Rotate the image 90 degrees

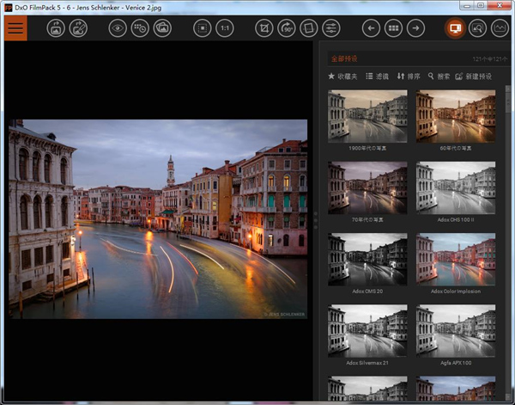click(x=287, y=28)
